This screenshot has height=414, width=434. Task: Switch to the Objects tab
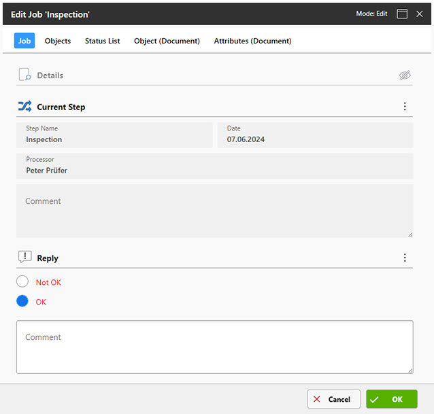click(x=58, y=41)
